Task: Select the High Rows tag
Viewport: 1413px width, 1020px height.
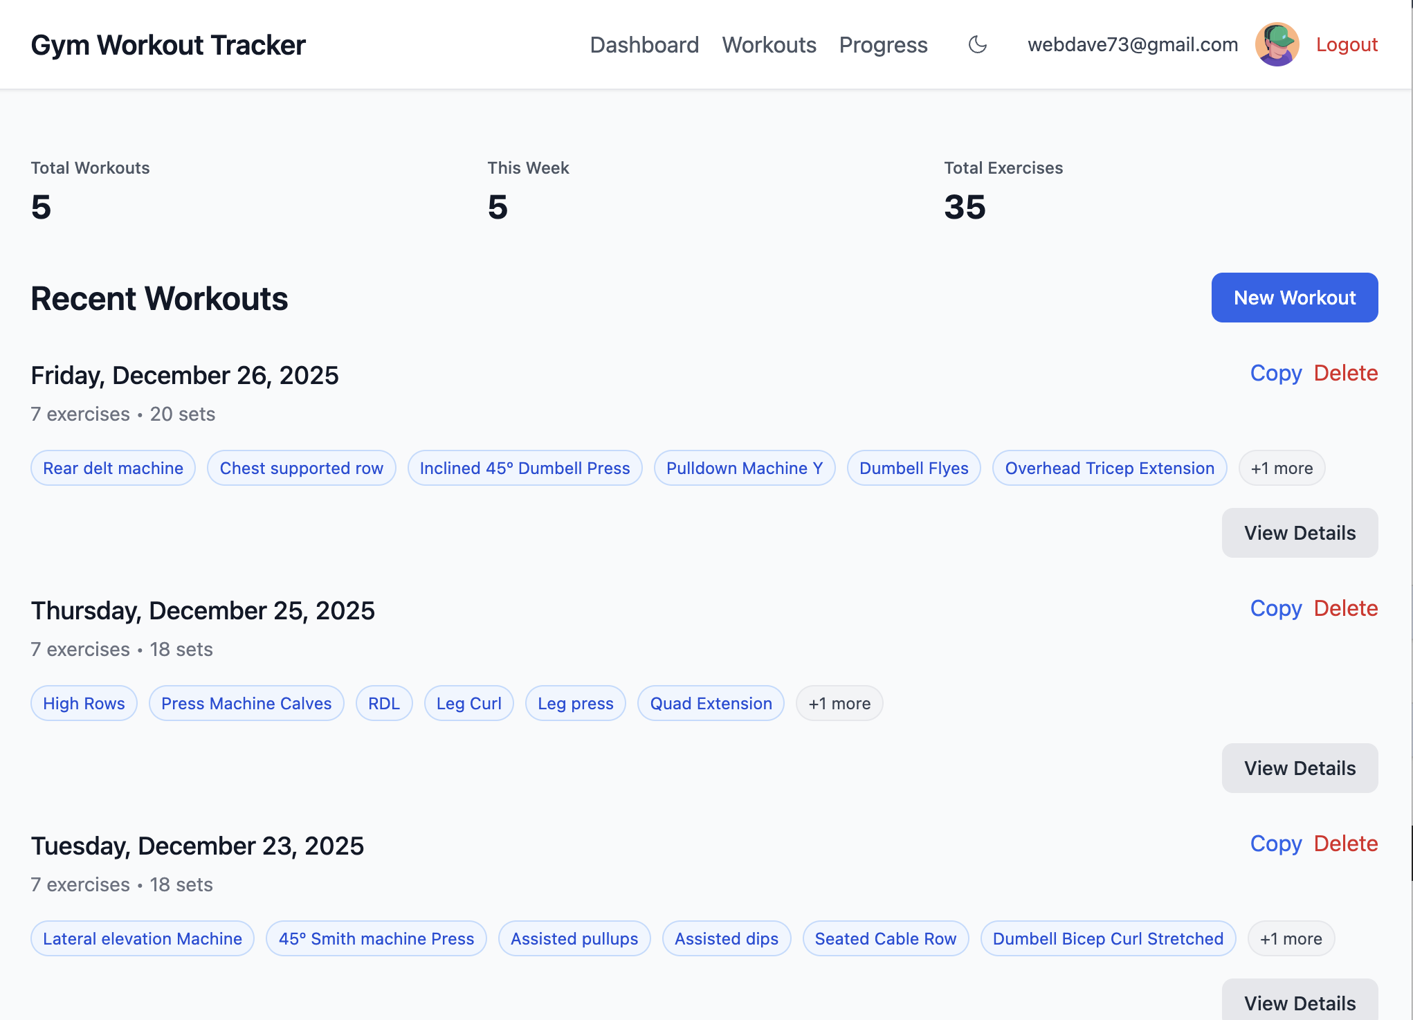Action: [x=84, y=704]
